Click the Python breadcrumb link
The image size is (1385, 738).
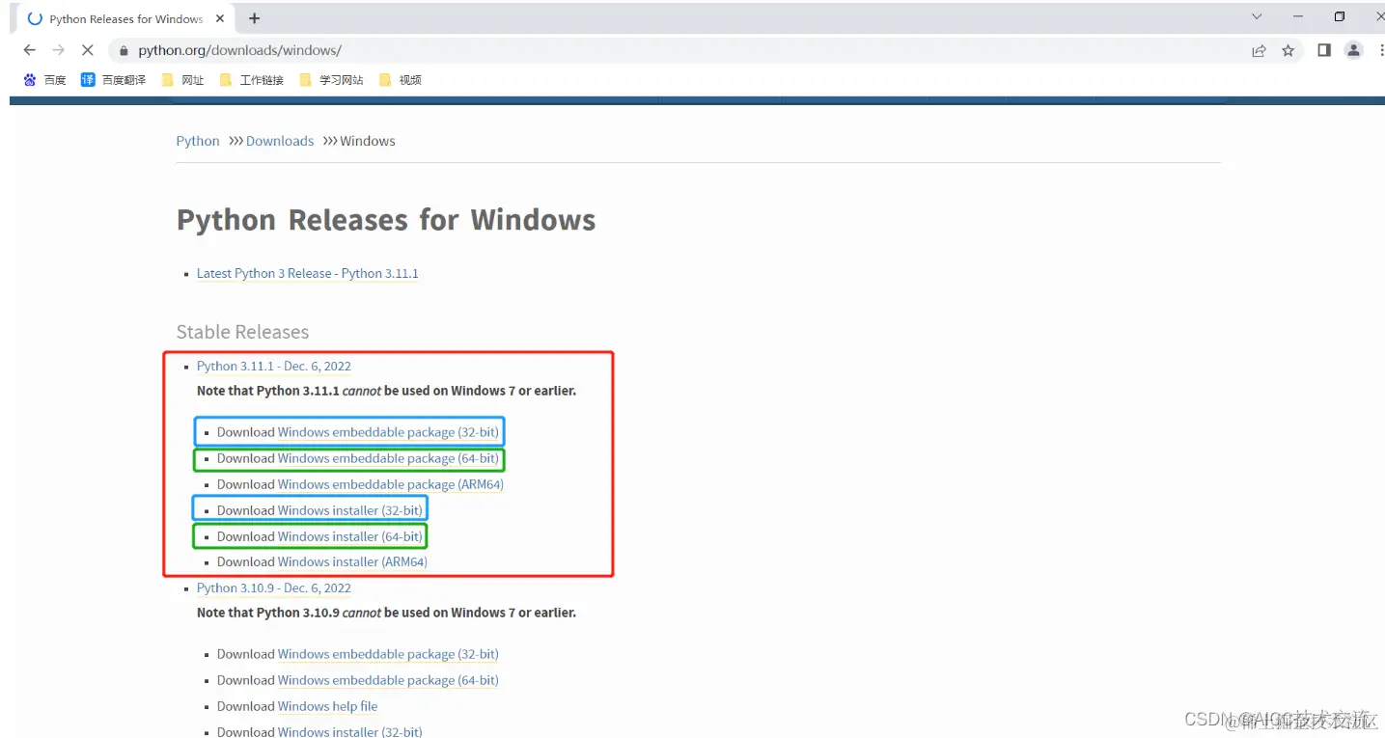198,141
